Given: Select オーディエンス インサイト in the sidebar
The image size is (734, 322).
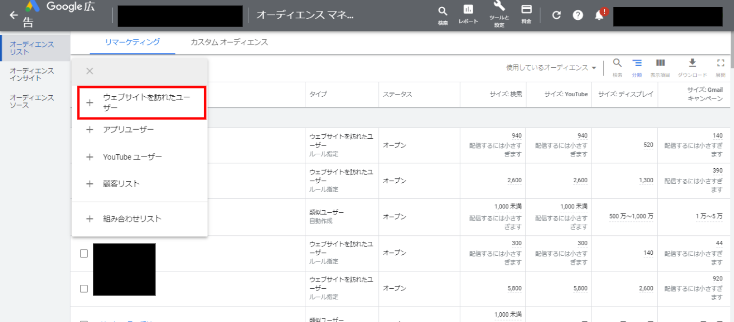Looking at the screenshot, I should point(32,74).
